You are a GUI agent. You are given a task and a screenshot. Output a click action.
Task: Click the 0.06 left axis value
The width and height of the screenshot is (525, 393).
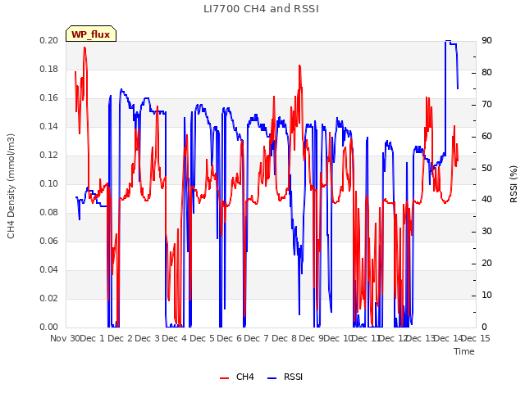coord(48,241)
